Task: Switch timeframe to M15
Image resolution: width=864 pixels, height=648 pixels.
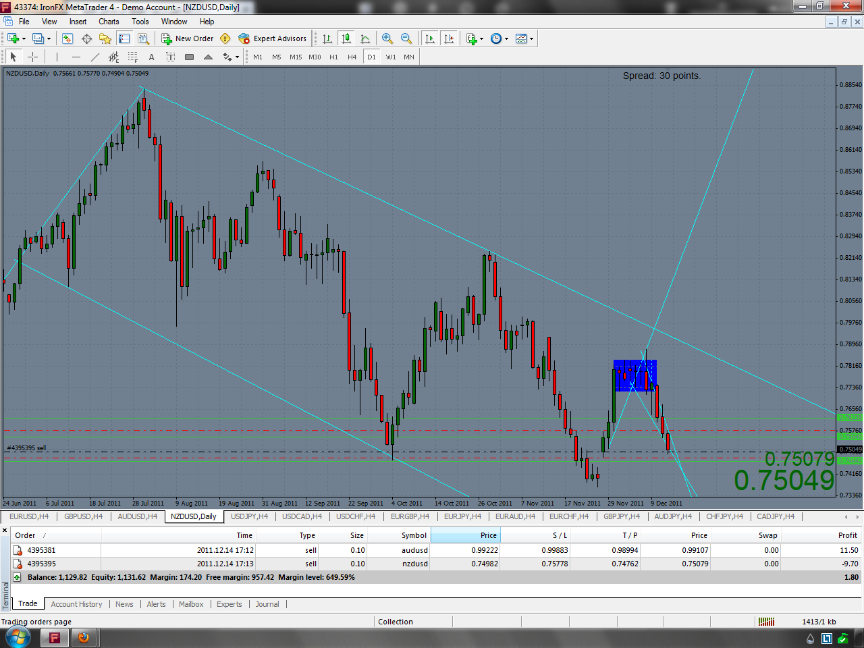Action: 296,57
